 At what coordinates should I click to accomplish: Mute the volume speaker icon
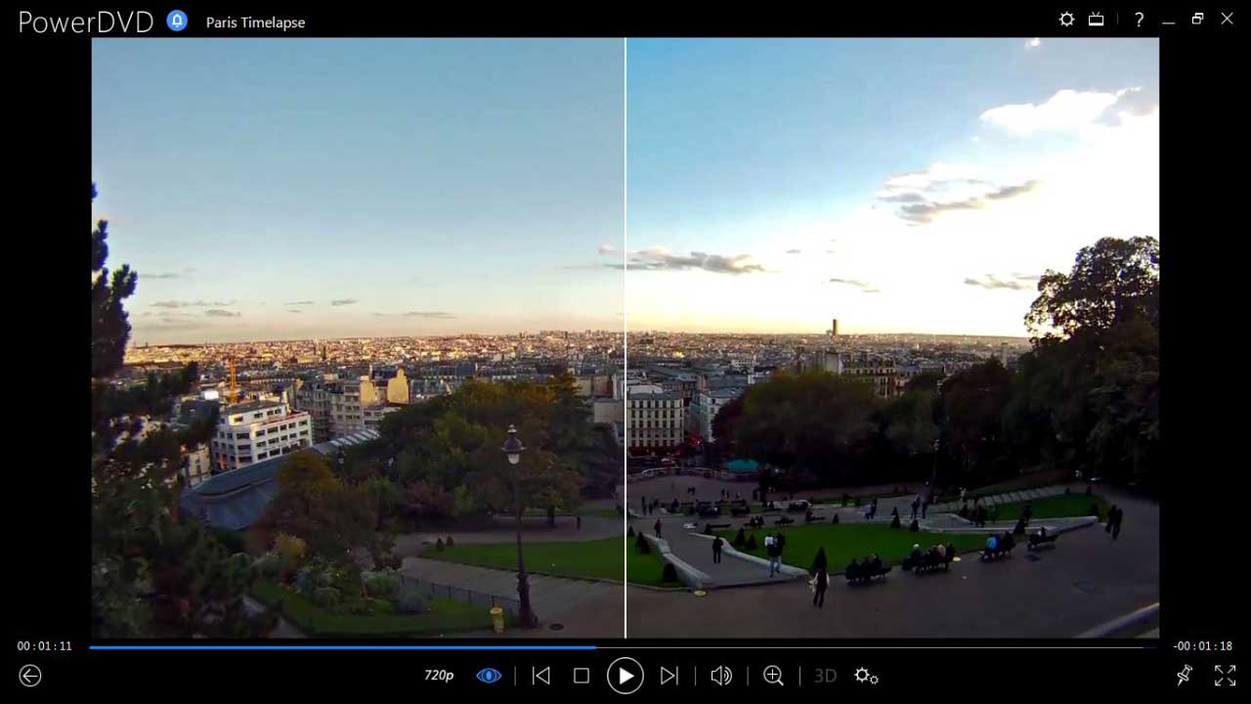[721, 676]
